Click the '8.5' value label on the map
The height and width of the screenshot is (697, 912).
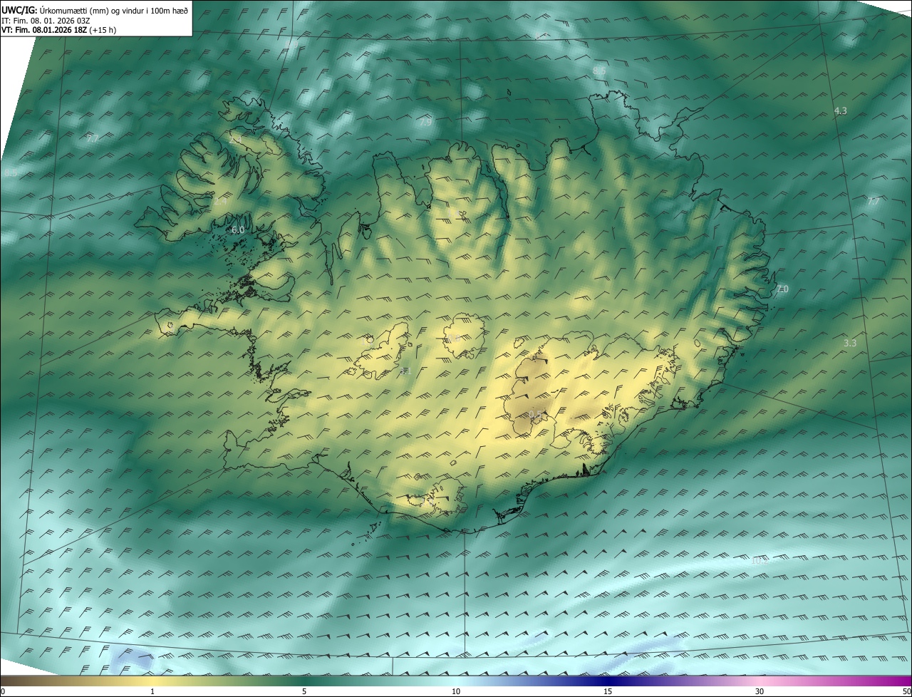pos(11,172)
